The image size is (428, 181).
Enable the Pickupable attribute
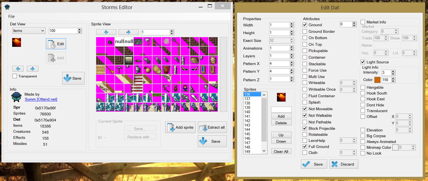click(x=305, y=51)
